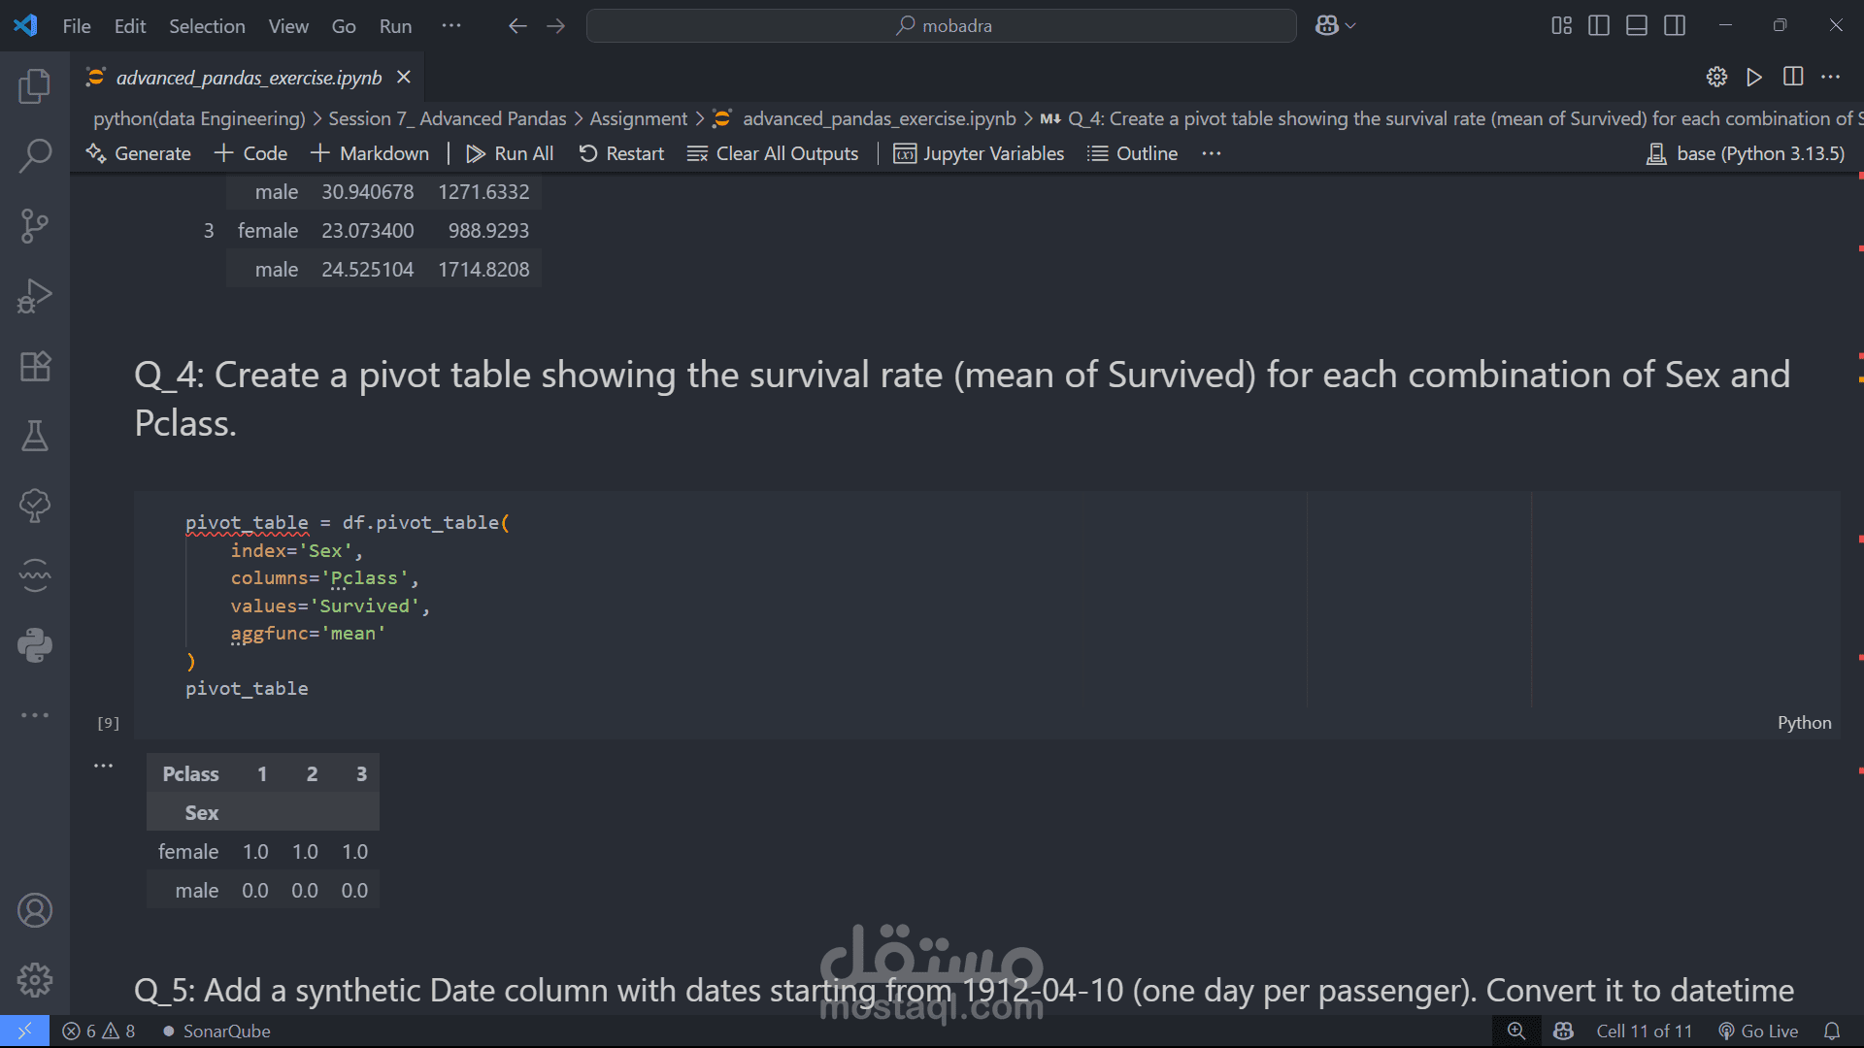
Task: Click Generate in notebook toolbar
Action: pos(139,153)
